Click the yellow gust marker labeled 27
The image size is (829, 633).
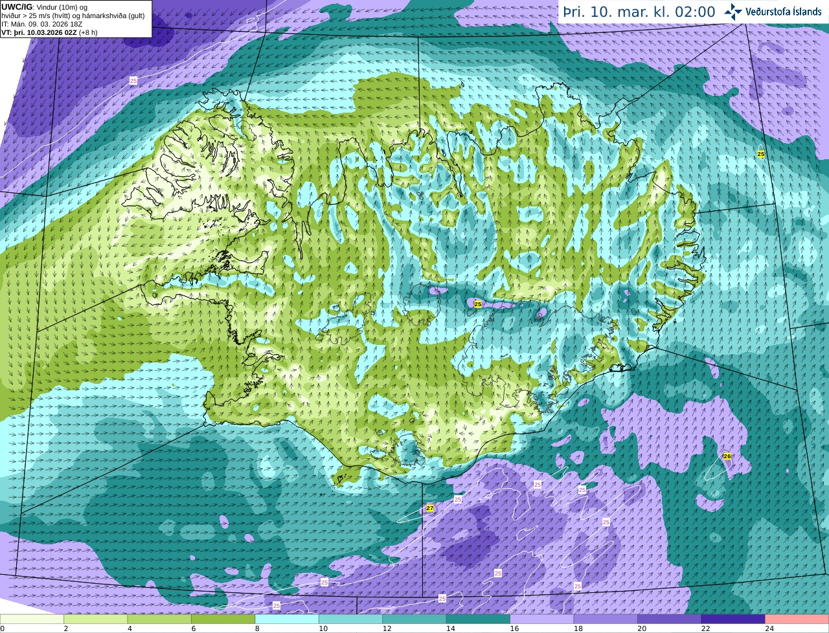point(430,508)
